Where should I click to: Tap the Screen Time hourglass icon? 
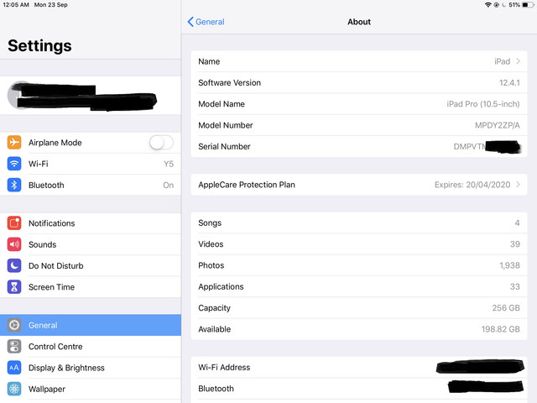pos(14,287)
